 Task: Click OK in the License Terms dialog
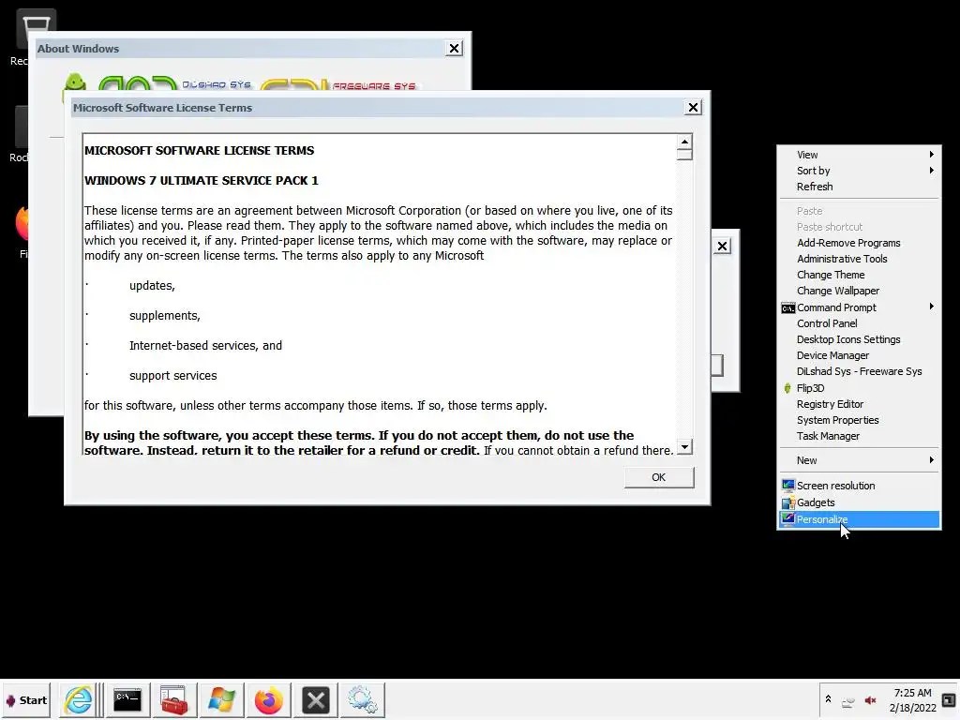[x=659, y=477]
